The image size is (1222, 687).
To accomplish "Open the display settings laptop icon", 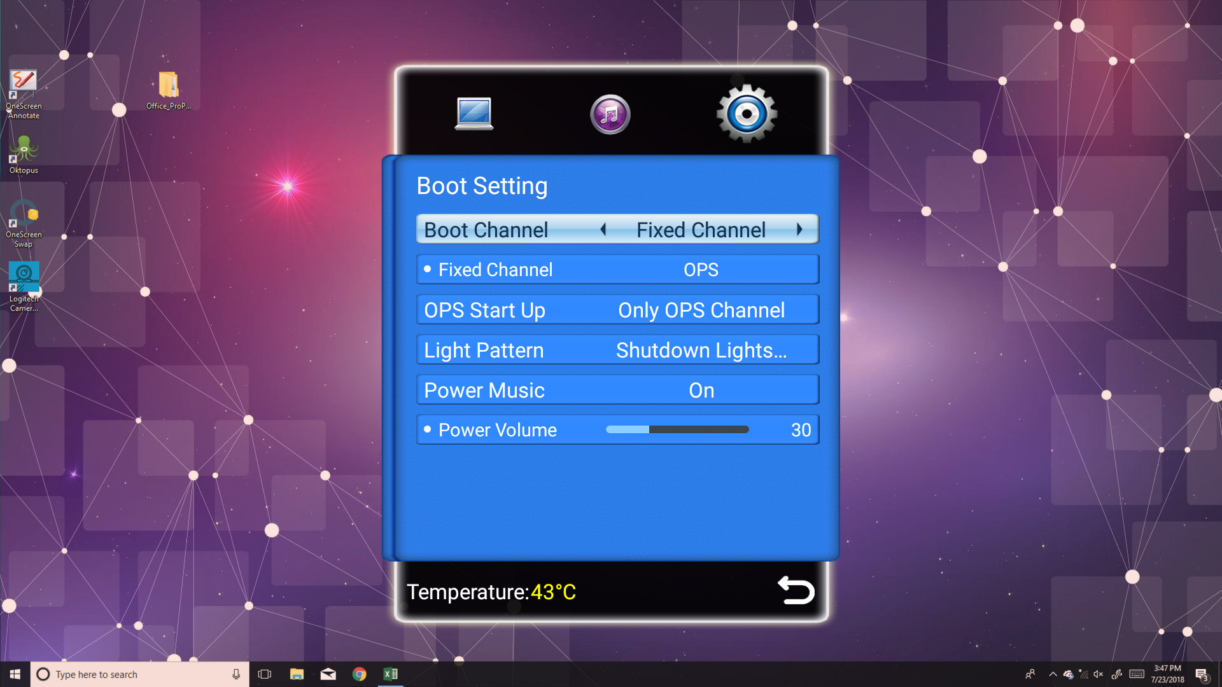I will pos(474,114).
